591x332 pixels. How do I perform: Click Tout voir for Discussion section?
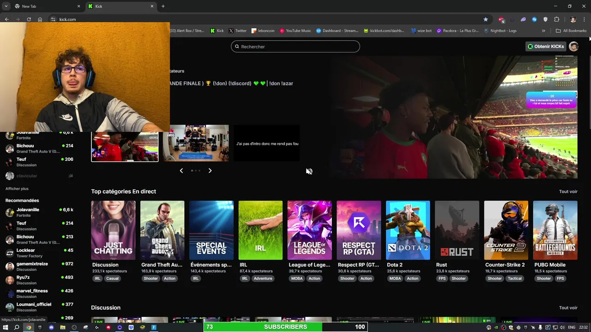tap(568, 308)
